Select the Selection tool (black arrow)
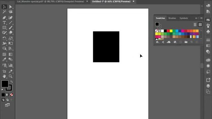This screenshot has height=119, width=212. tap(4, 7)
